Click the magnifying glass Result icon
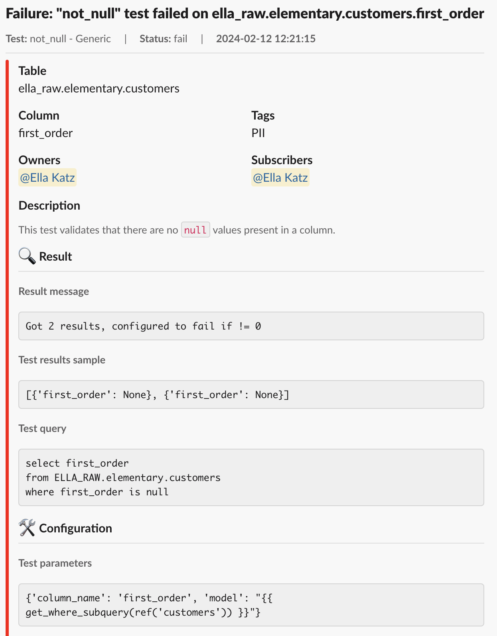 (x=27, y=256)
